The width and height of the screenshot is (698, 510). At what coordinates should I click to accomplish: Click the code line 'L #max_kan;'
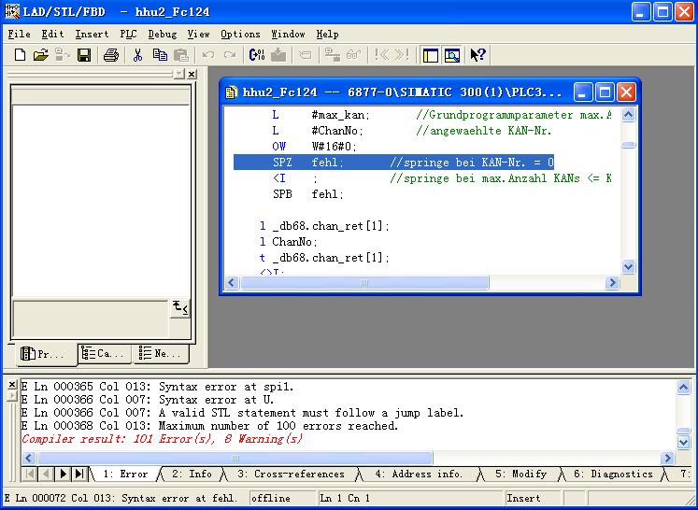pos(321,115)
